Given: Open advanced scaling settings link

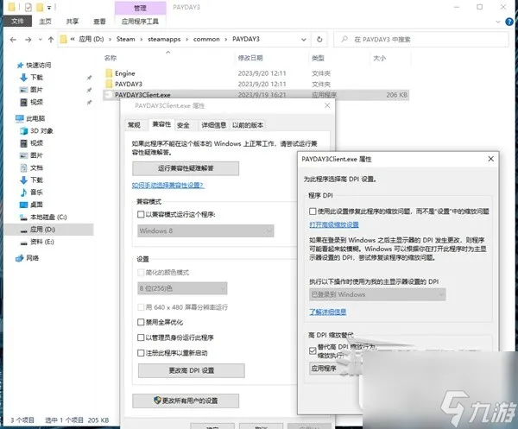Looking at the screenshot, I should coord(334,224).
